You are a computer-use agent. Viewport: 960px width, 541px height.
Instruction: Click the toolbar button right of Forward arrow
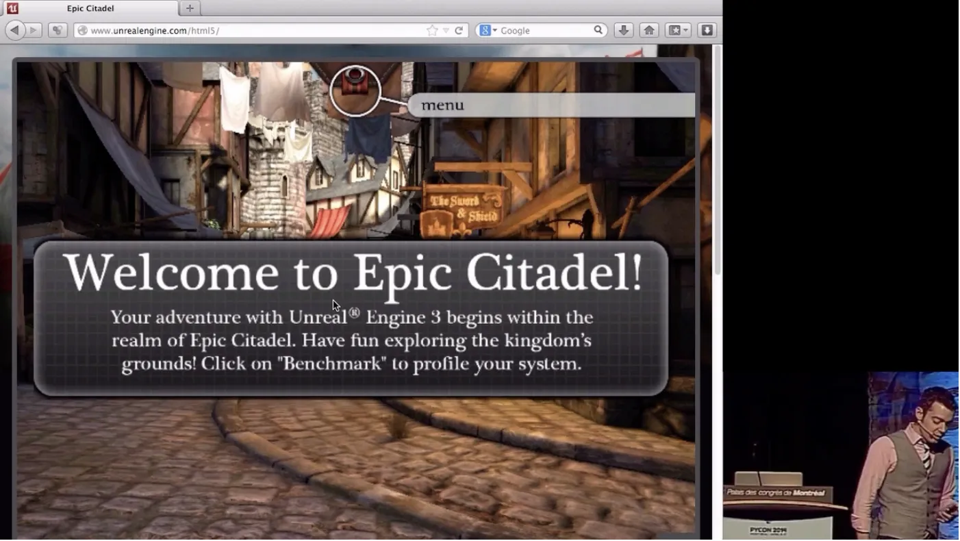point(58,30)
